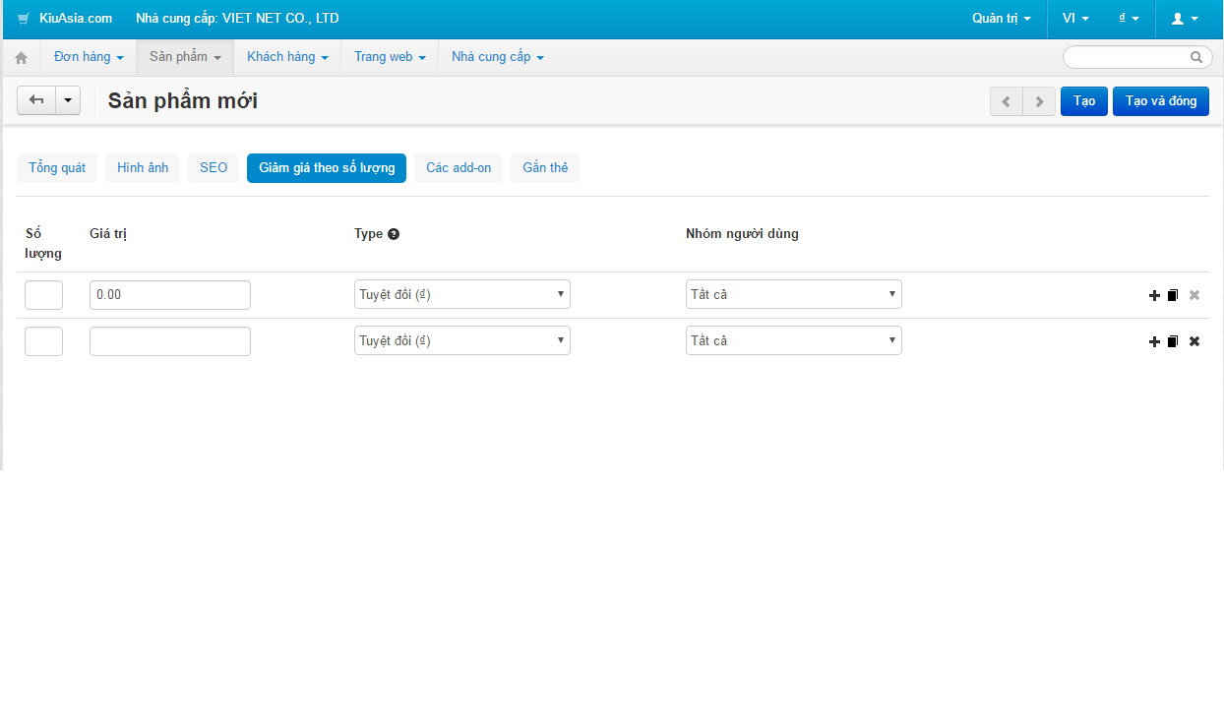Viewport: 1224px width, 724px height.
Task: Clone the first discount row
Action: coord(1173,295)
